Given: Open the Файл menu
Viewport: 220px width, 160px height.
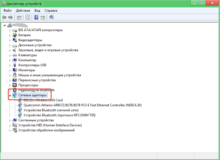Looking at the screenshot, I should (x=8, y=11).
